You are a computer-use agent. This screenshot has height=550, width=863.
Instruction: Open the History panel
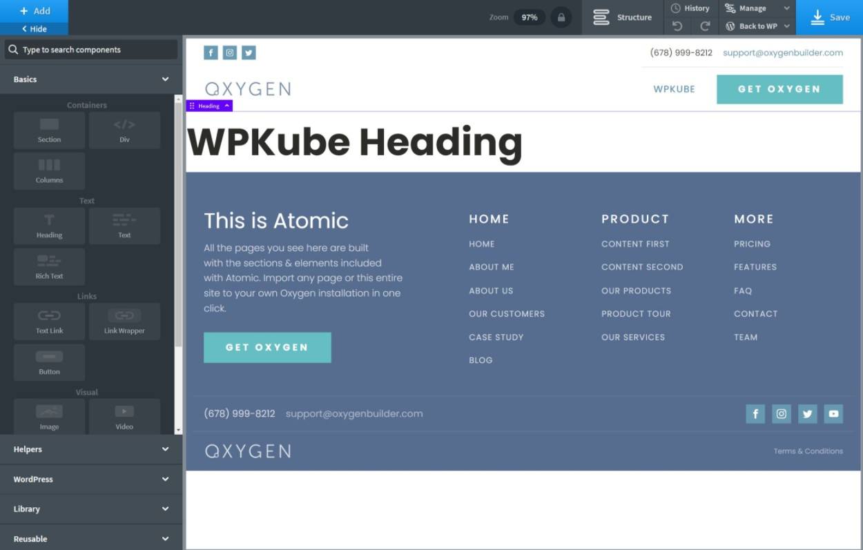(691, 8)
